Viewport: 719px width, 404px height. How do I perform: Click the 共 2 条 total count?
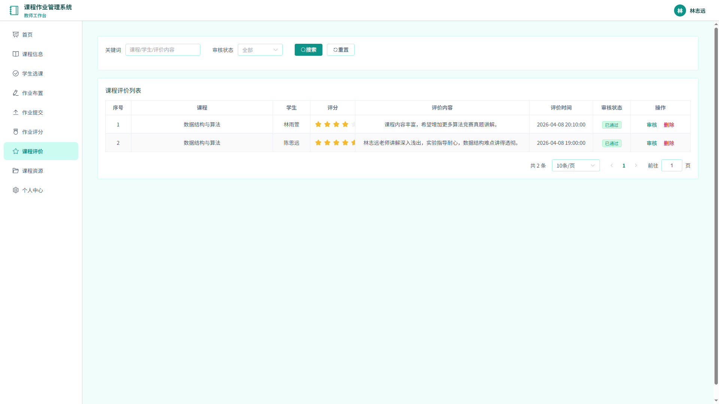coord(538,166)
